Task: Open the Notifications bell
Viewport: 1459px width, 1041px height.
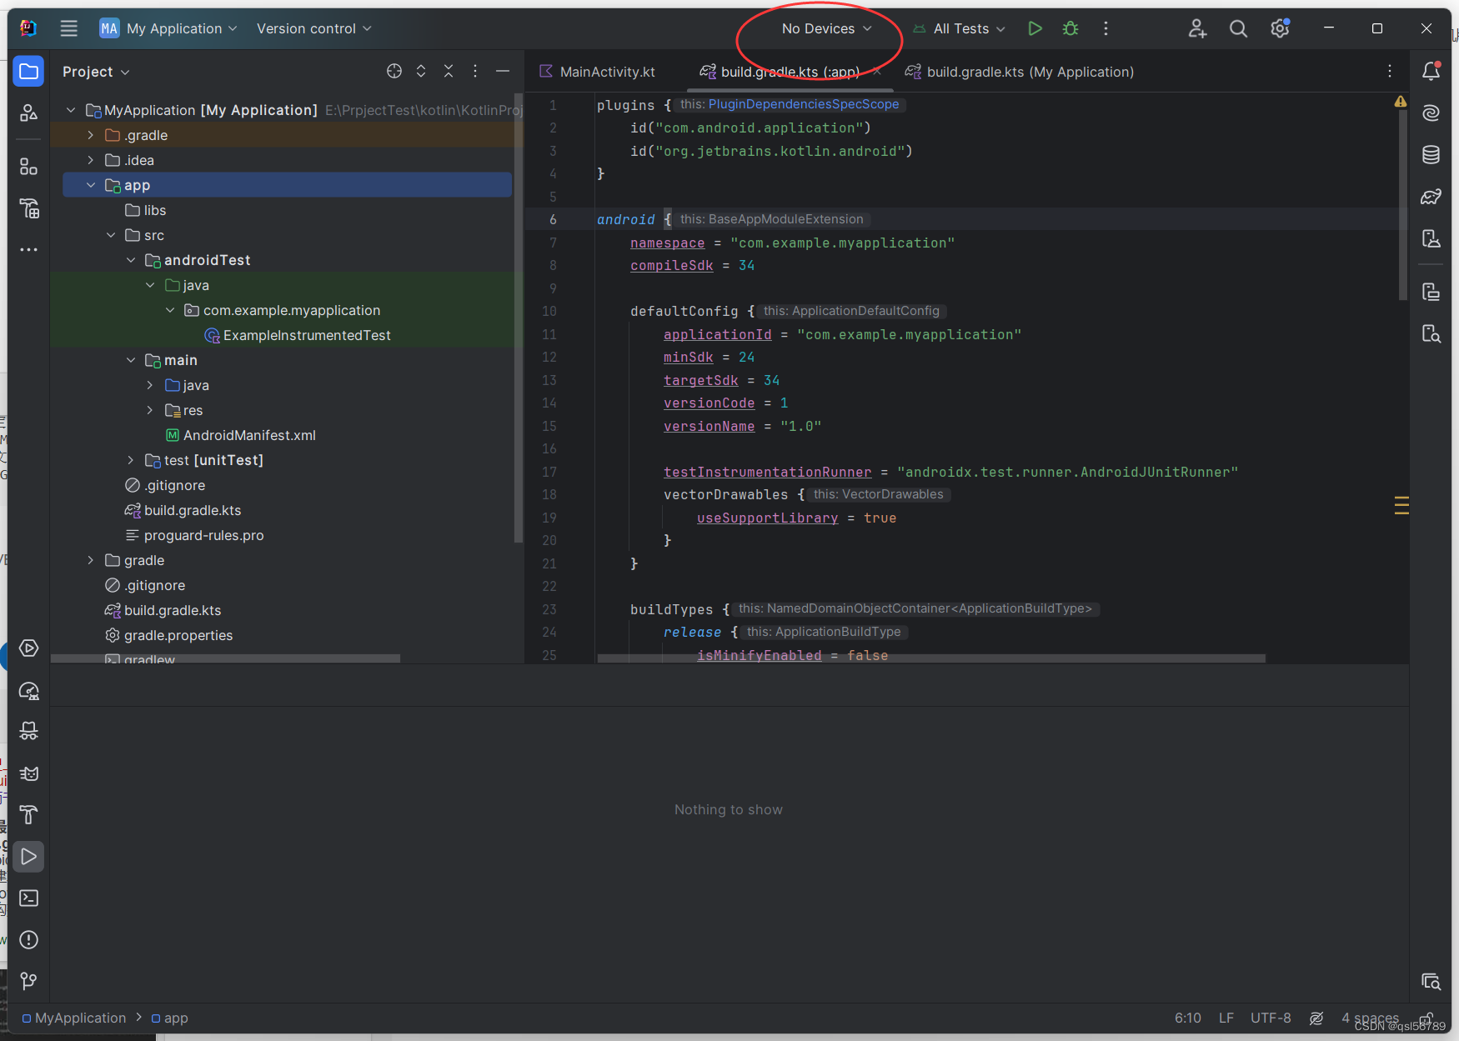Action: click(x=1431, y=72)
